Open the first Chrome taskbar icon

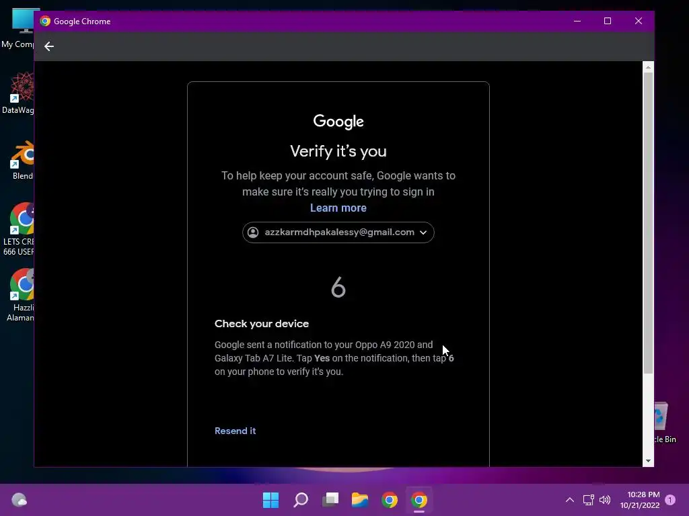click(x=390, y=500)
